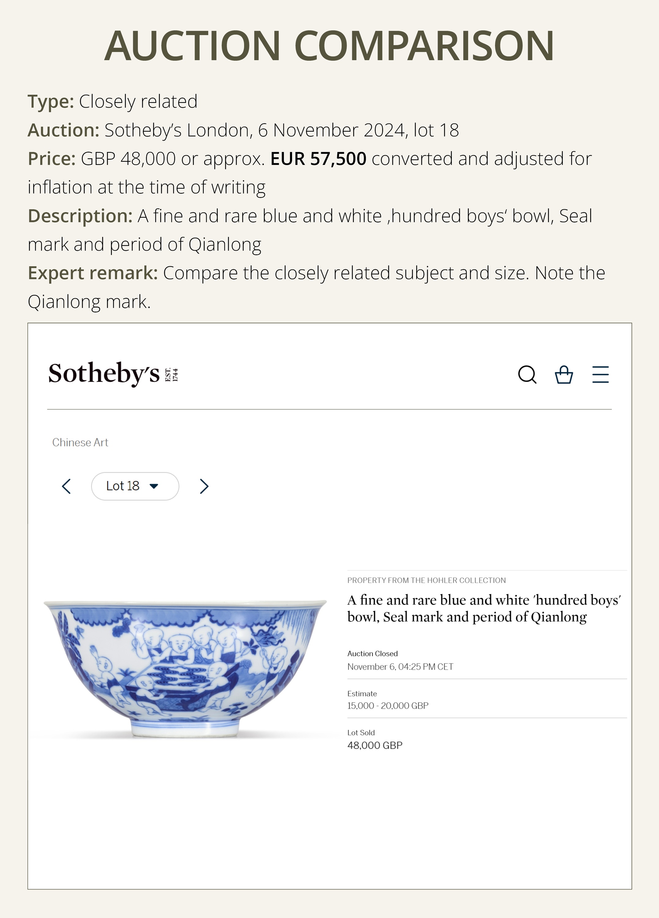Expand the Lot 18 dropdown

(x=135, y=486)
